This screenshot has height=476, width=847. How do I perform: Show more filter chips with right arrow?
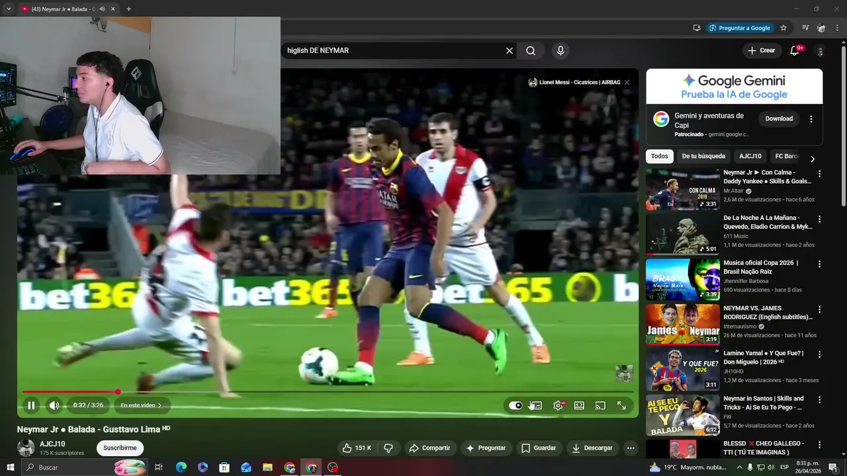813,159
